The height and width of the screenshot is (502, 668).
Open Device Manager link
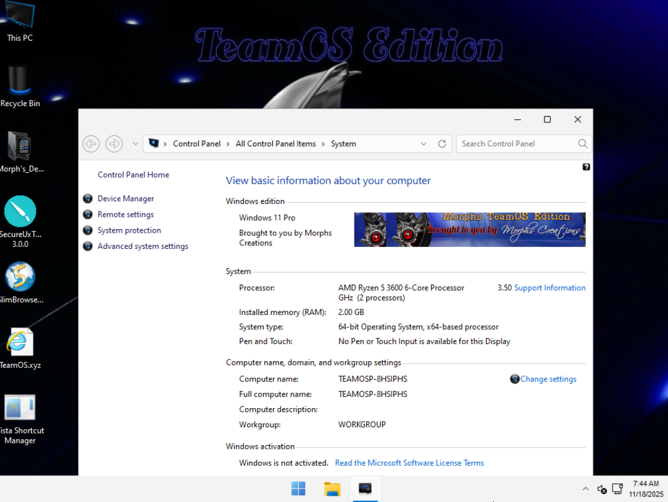[125, 199]
